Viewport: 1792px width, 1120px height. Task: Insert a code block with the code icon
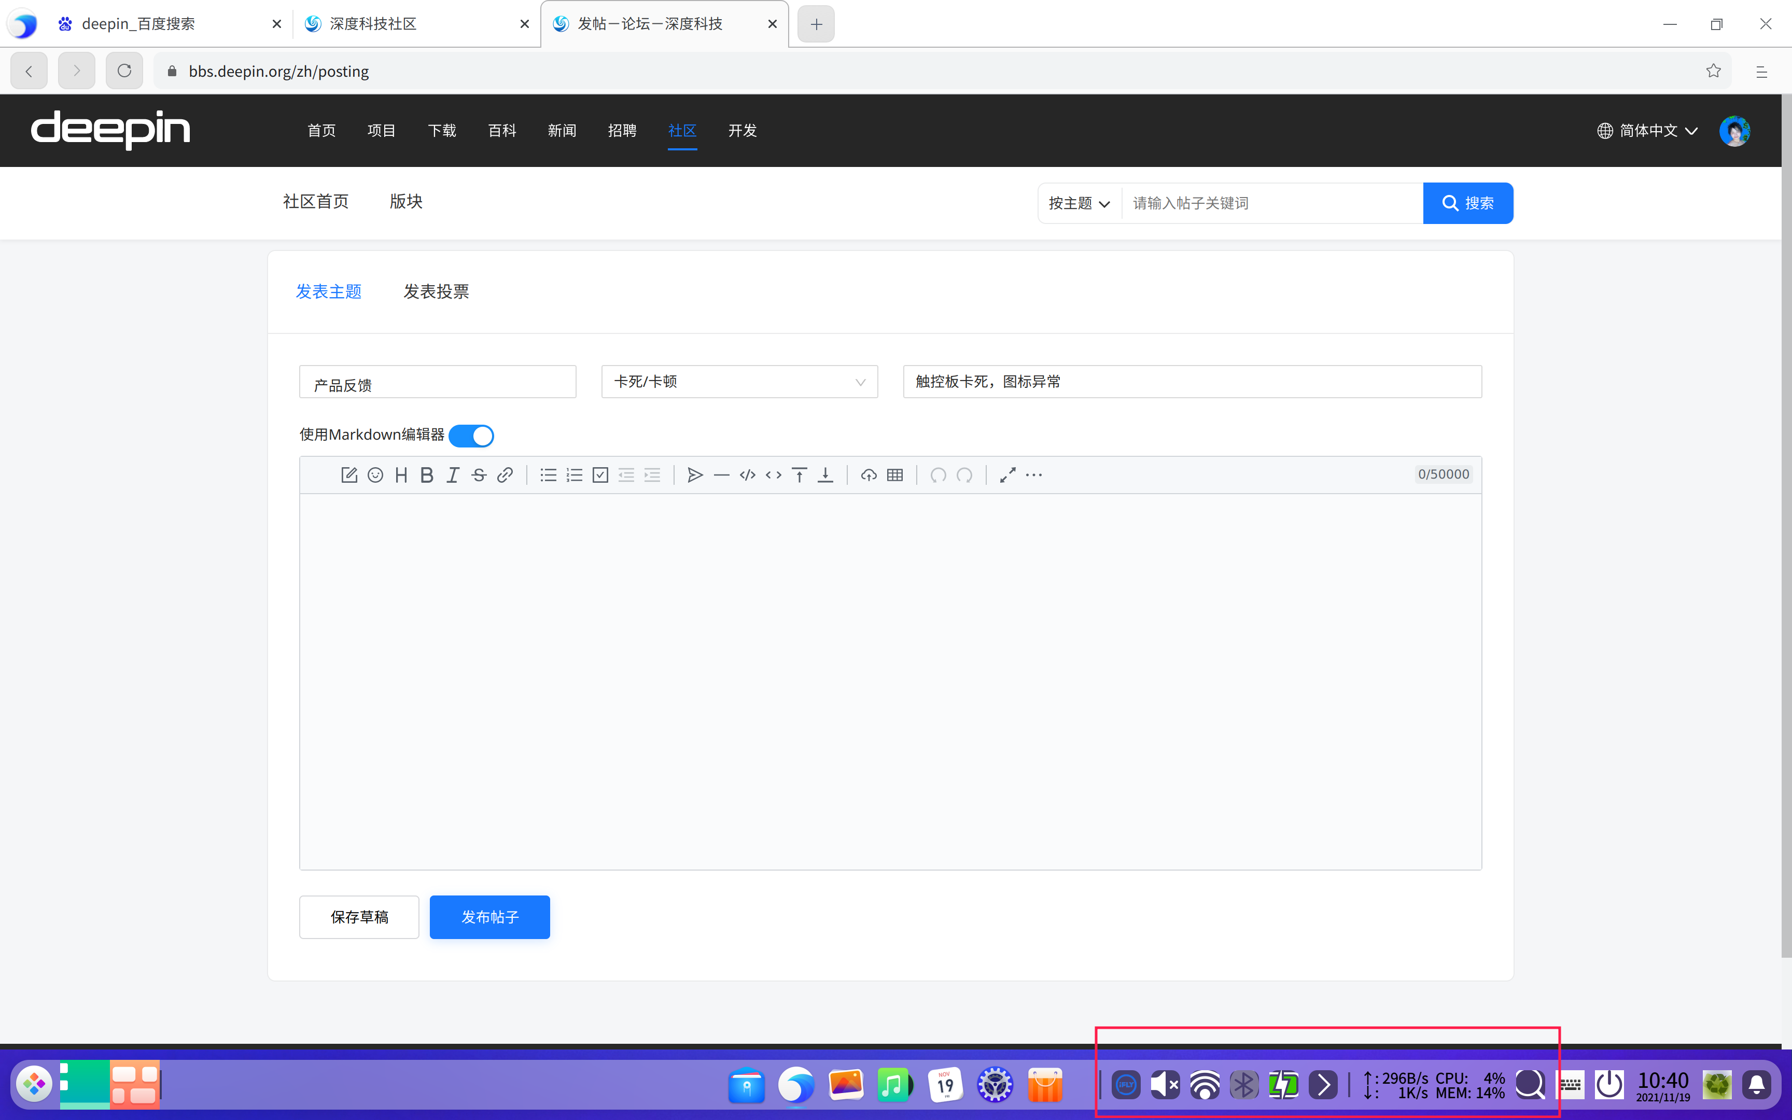[x=747, y=475]
